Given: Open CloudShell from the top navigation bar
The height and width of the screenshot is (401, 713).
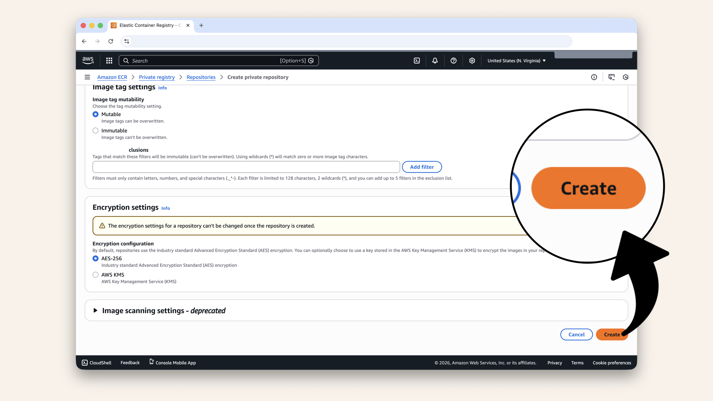Looking at the screenshot, I should (417, 61).
